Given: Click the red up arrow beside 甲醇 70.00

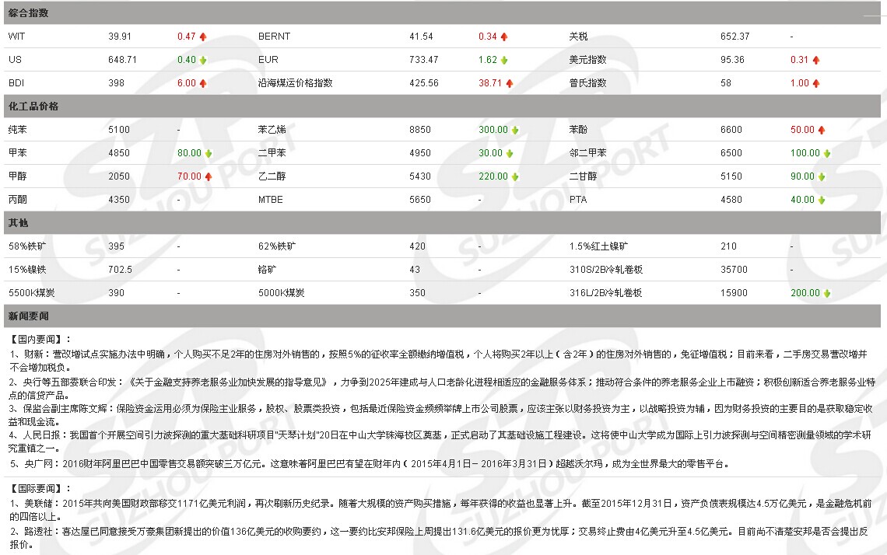Looking at the screenshot, I should tap(209, 176).
